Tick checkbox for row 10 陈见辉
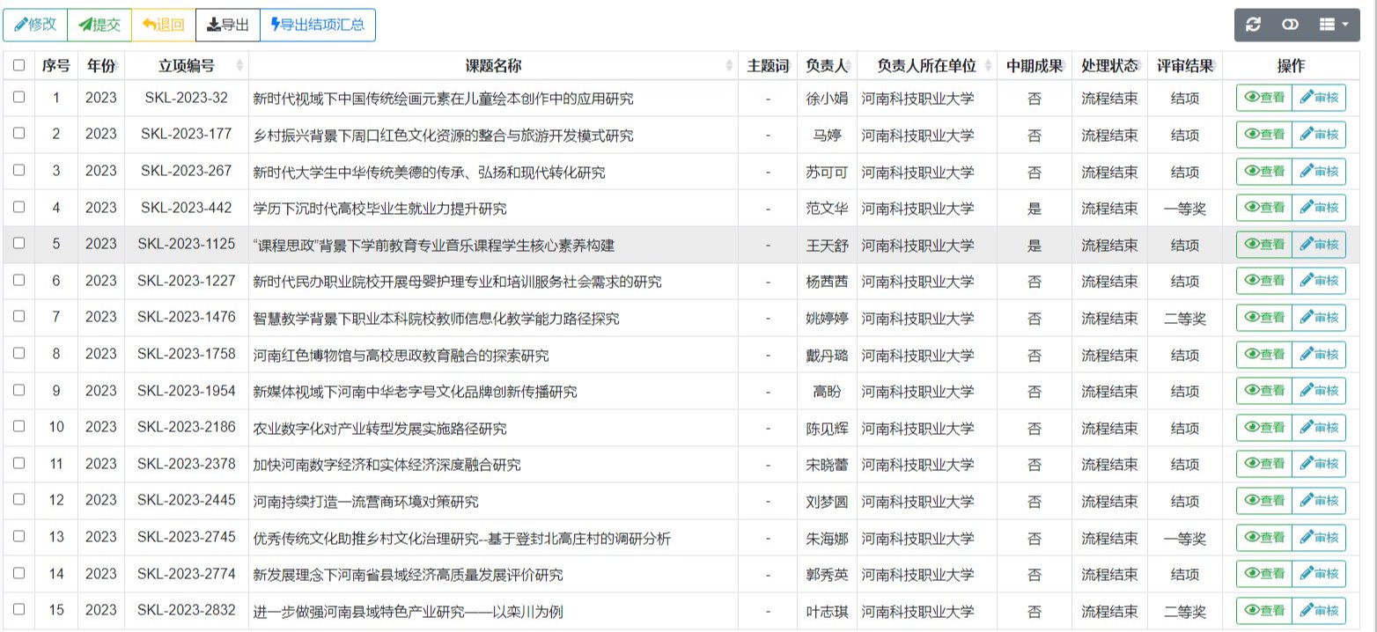Viewport: 1377px width, 632px height. (19, 428)
